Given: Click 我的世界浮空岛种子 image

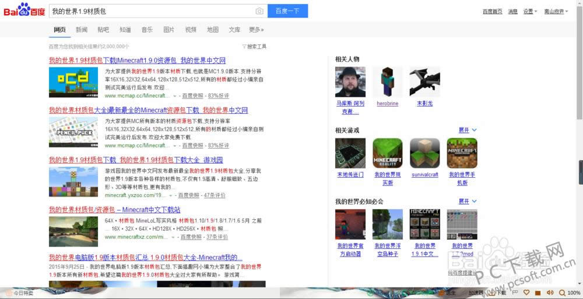Looking at the screenshot, I should [388, 224].
